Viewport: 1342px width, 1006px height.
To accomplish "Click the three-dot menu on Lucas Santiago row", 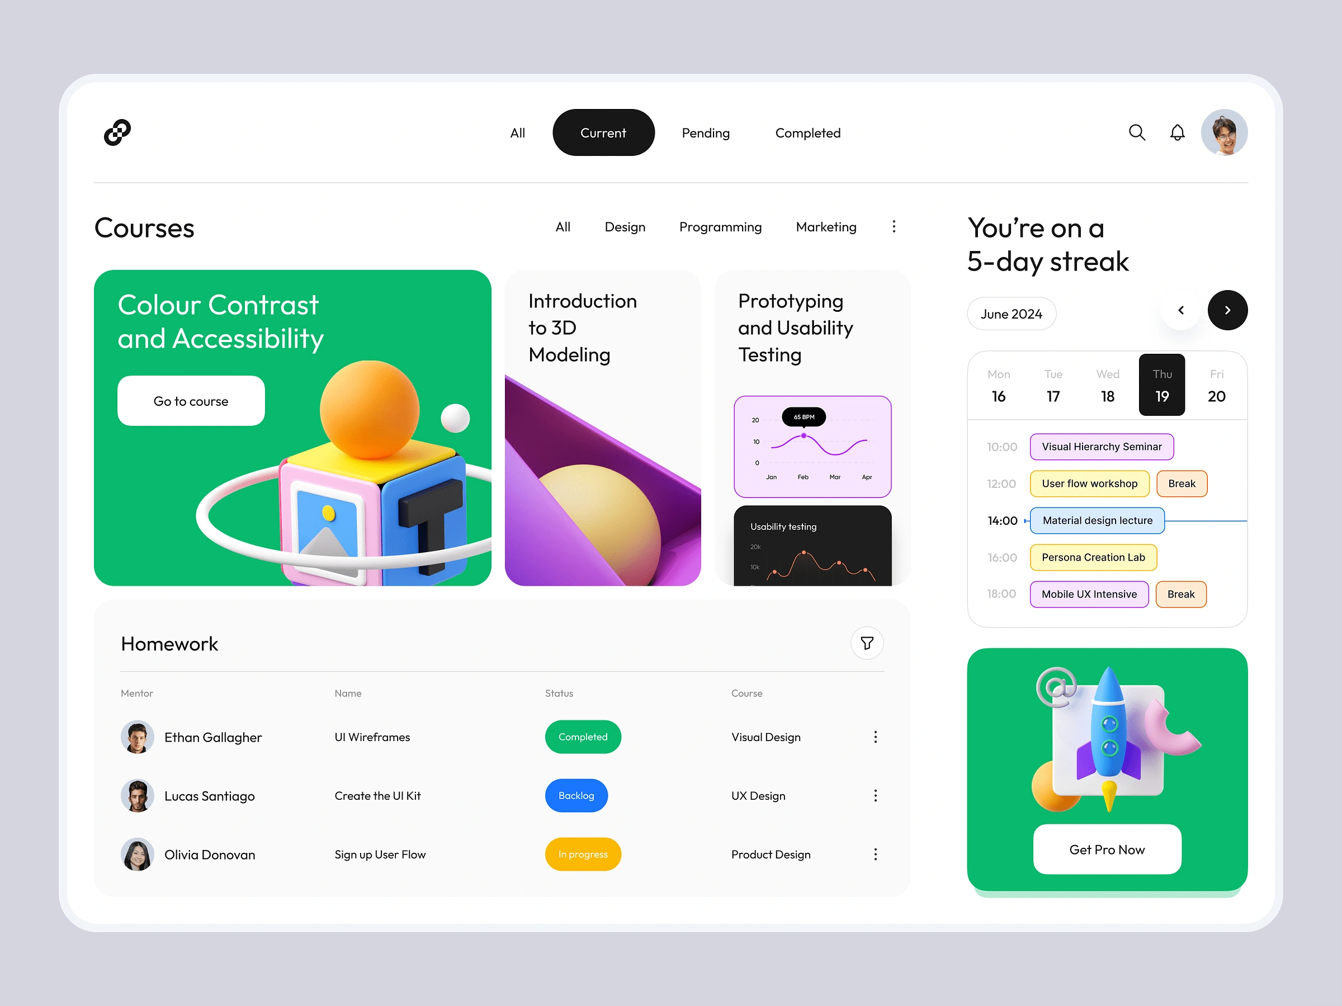I will point(876,795).
